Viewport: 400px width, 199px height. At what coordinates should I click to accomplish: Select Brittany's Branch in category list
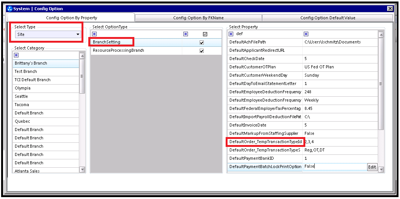pos(46,63)
